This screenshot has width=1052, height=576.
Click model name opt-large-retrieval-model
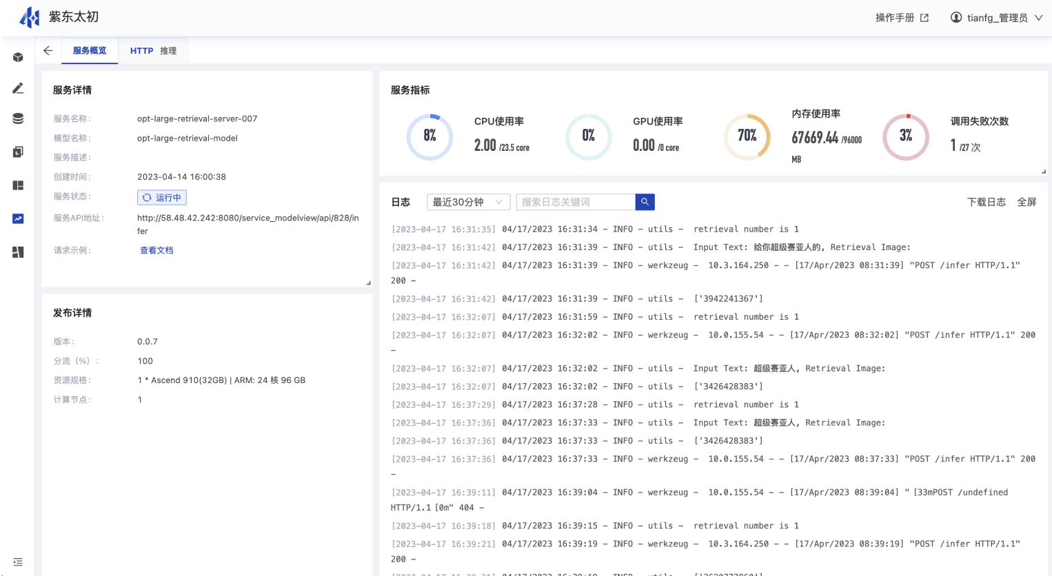(188, 138)
